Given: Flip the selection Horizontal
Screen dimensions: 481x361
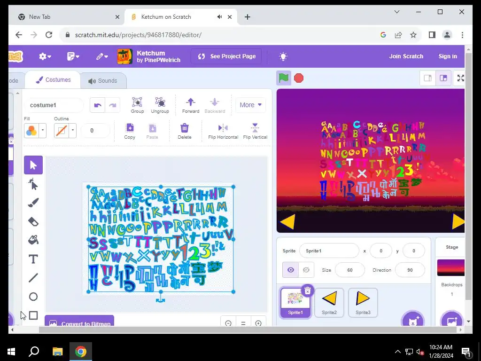Looking at the screenshot, I should pyautogui.click(x=223, y=131).
